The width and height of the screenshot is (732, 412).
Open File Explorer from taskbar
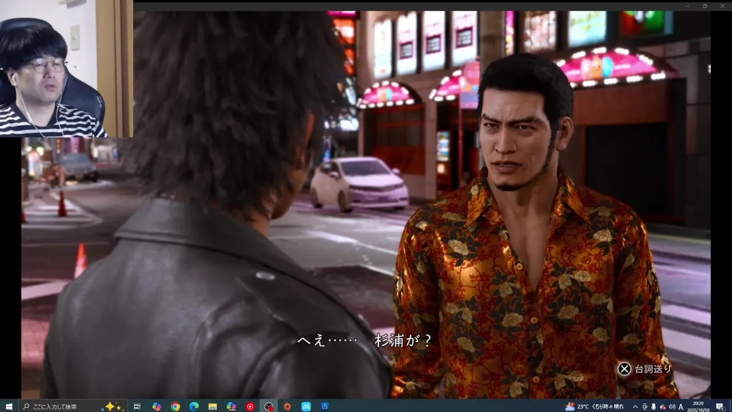pos(213,406)
